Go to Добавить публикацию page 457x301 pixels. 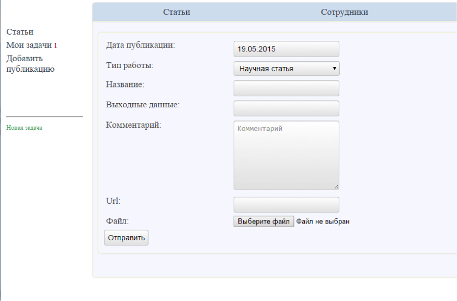coord(30,63)
